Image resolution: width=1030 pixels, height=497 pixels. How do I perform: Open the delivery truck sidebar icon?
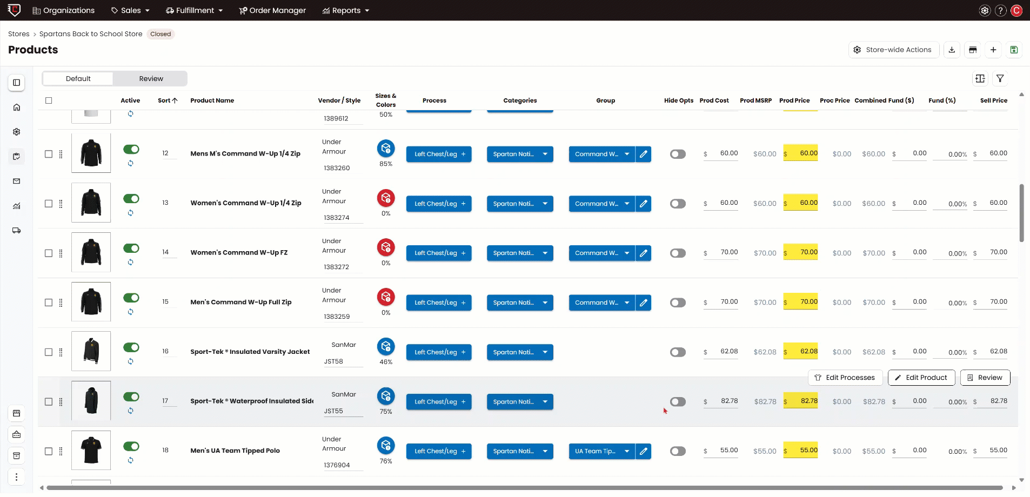click(x=17, y=231)
